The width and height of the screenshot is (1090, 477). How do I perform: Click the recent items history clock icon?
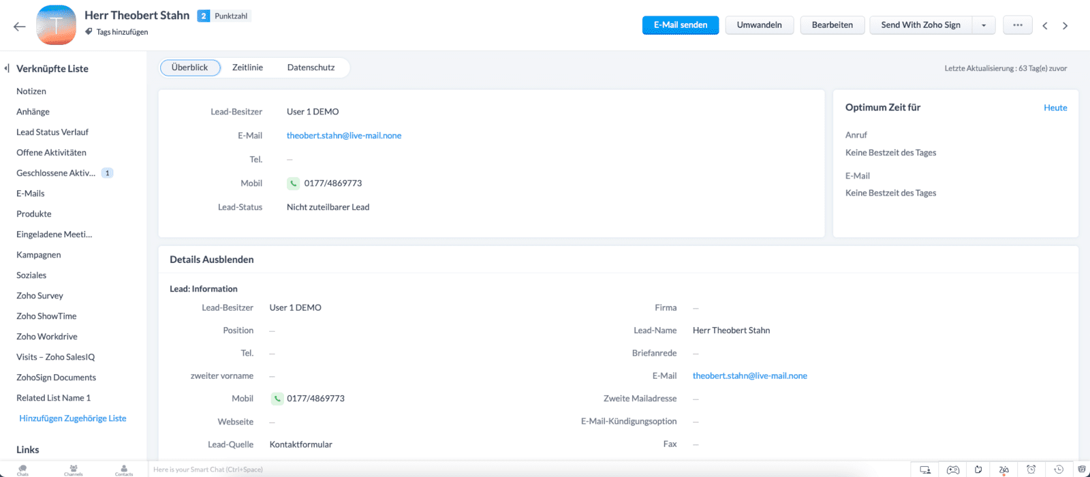1059,470
